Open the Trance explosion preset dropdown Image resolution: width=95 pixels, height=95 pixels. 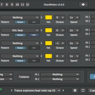(37, 90)
